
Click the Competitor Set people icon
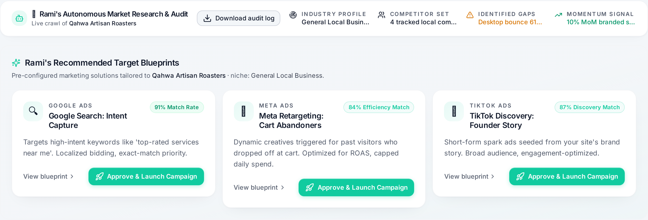point(382,15)
